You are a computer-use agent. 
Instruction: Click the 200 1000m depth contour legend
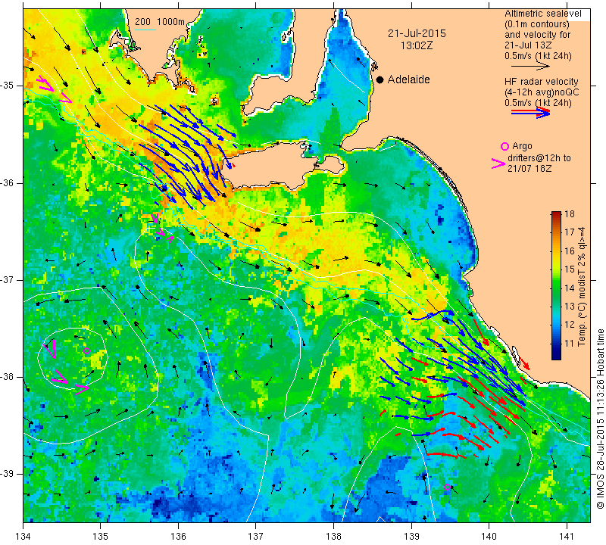tap(160, 22)
